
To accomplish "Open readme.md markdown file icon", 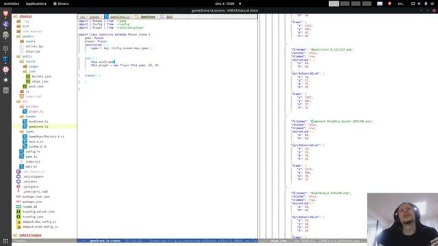I will [x=18, y=207].
